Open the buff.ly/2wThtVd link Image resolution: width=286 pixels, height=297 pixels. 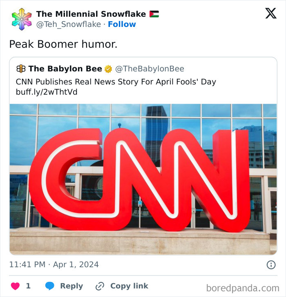[x=47, y=92]
